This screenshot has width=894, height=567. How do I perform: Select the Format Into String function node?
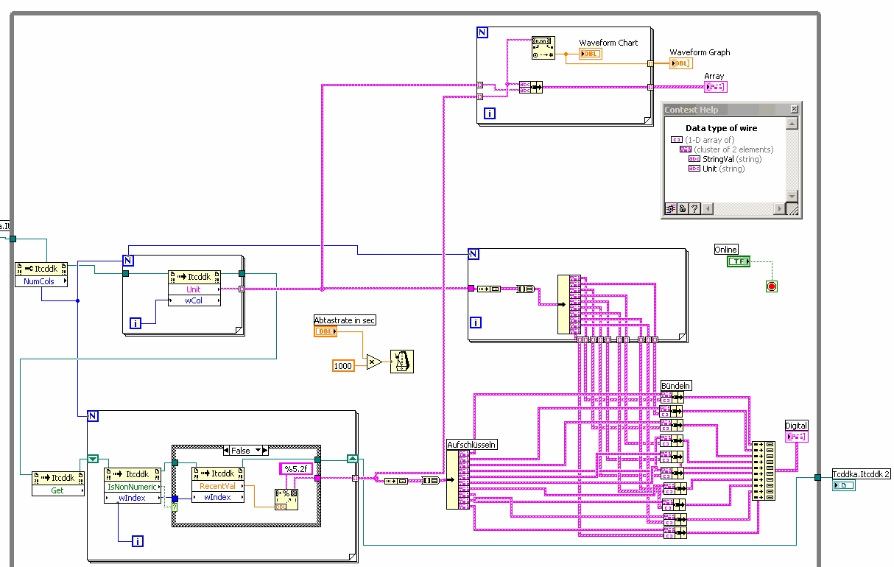pyautogui.click(x=286, y=499)
